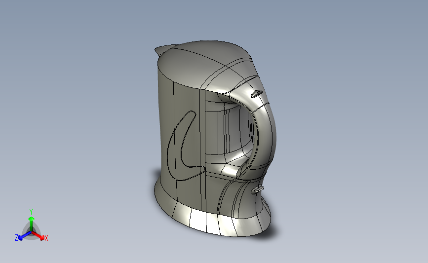Select the kettle's pouring spout
Viewport: 428px width, 263px height.
[163, 49]
